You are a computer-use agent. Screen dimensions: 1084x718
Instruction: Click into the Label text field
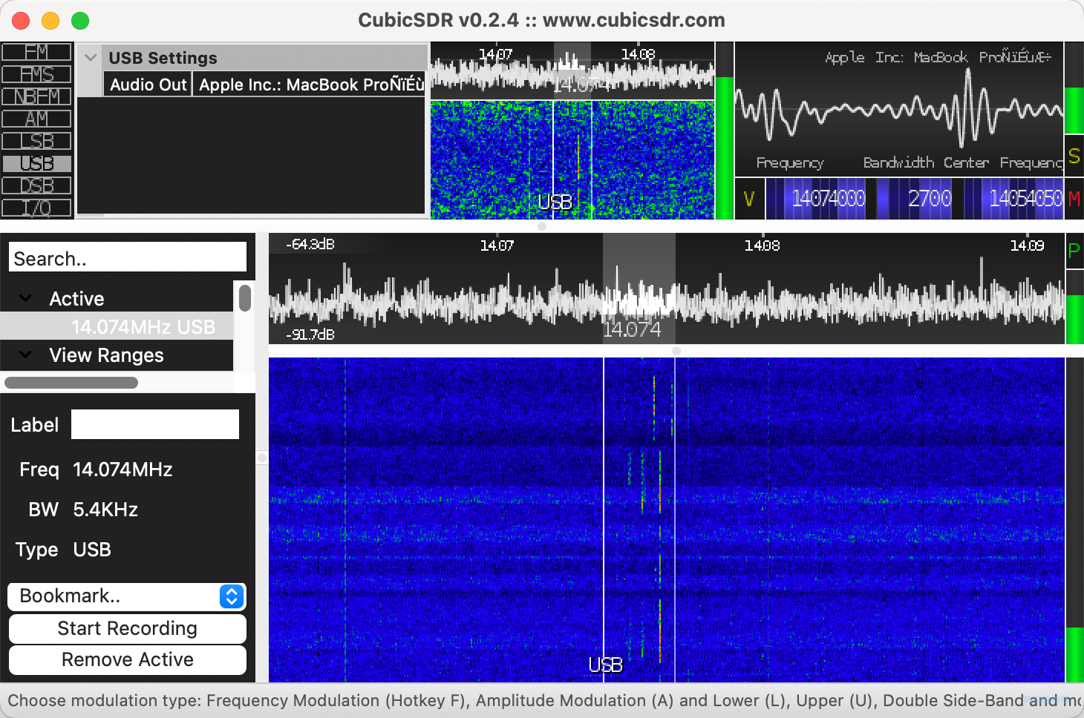(155, 424)
